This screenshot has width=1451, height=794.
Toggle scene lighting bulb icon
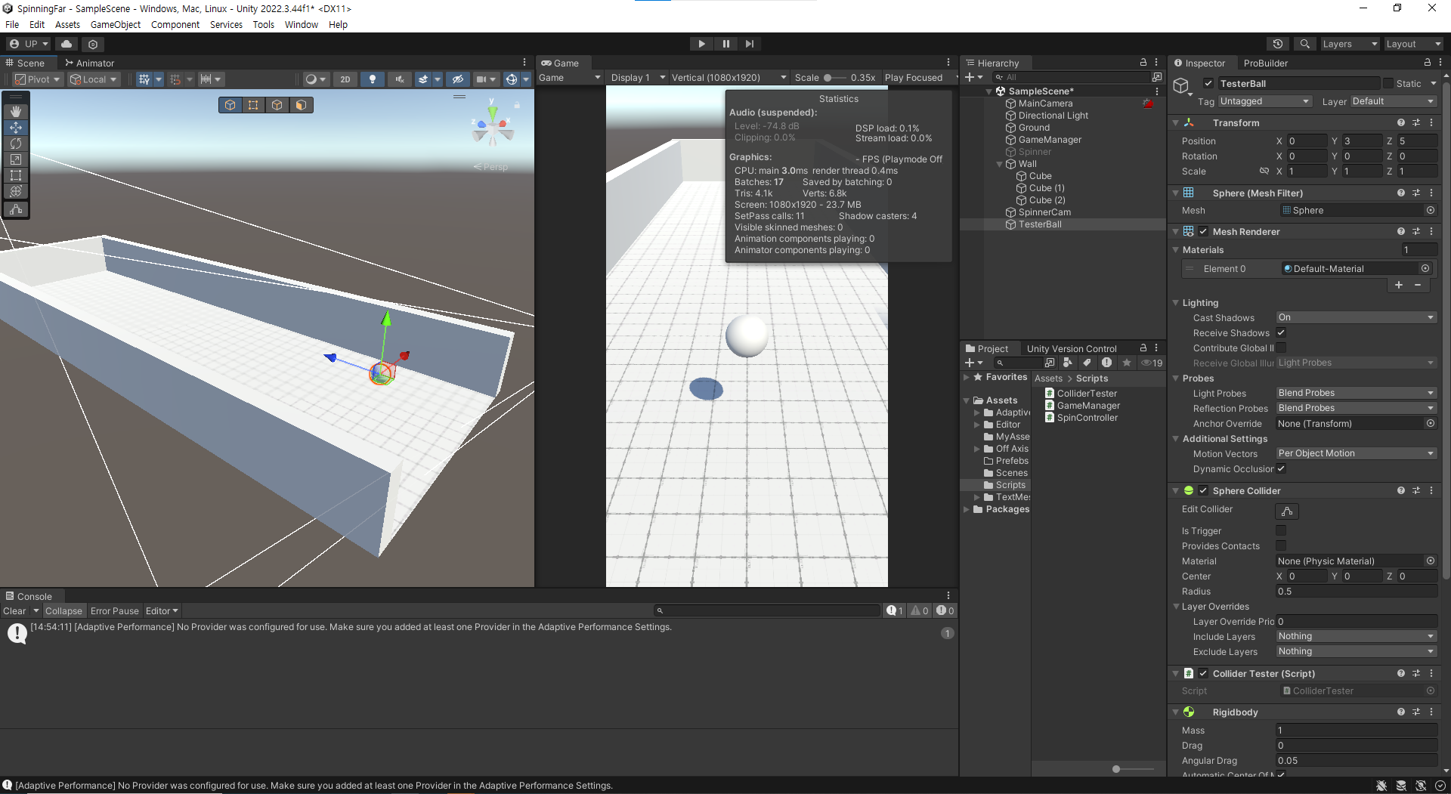click(x=372, y=79)
